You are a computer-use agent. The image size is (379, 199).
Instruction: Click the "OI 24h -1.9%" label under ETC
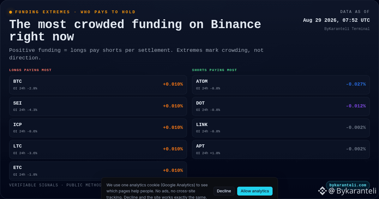(x=25, y=175)
